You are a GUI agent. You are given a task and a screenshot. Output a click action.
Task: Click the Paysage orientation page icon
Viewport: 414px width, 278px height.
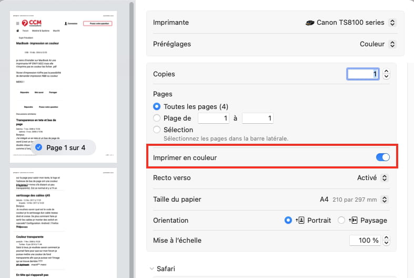point(354,220)
